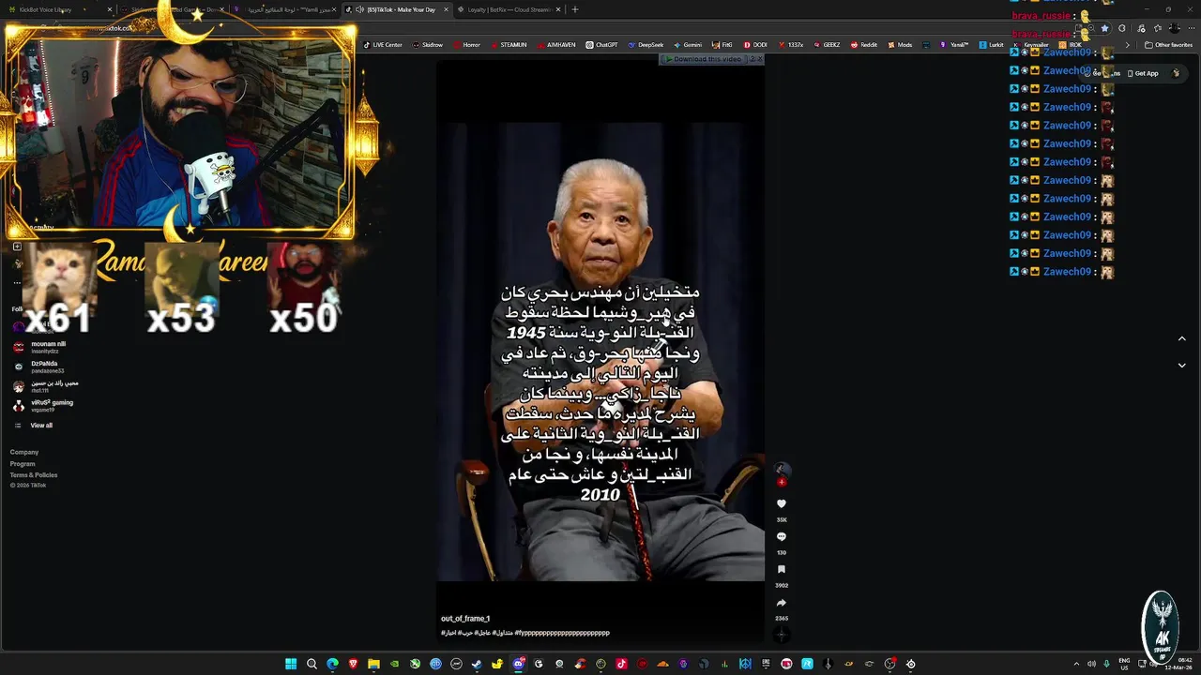The image size is (1201, 675).
Task: Go to the previous video with up chevron
Action: [x=1181, y=338]
